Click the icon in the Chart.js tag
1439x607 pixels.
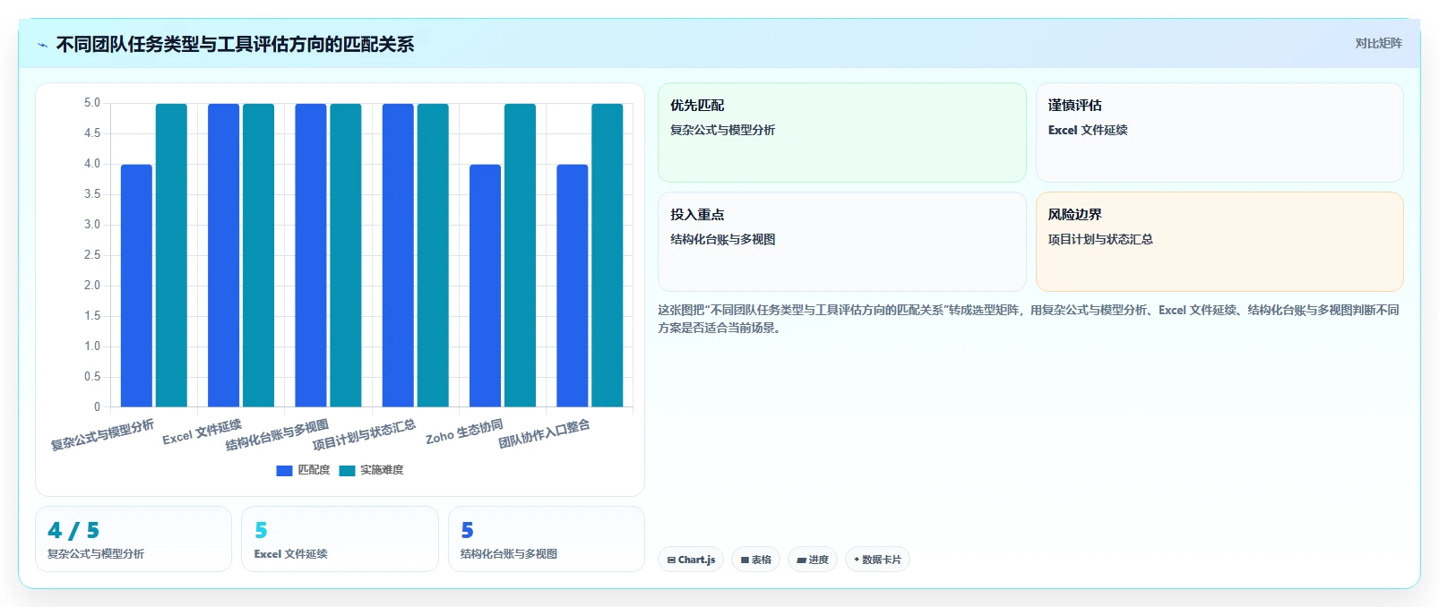click(671, 560)
